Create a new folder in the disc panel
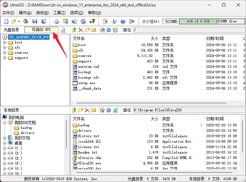 click(x=87, y=30)
